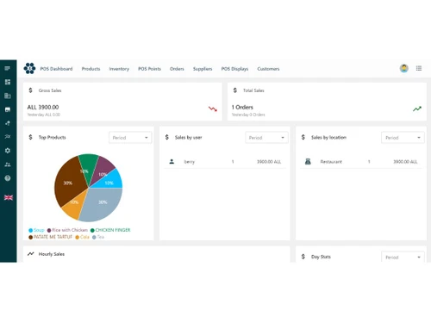Click 3900.00 ALL amount in Restaurant row

[x=405, y=162]
